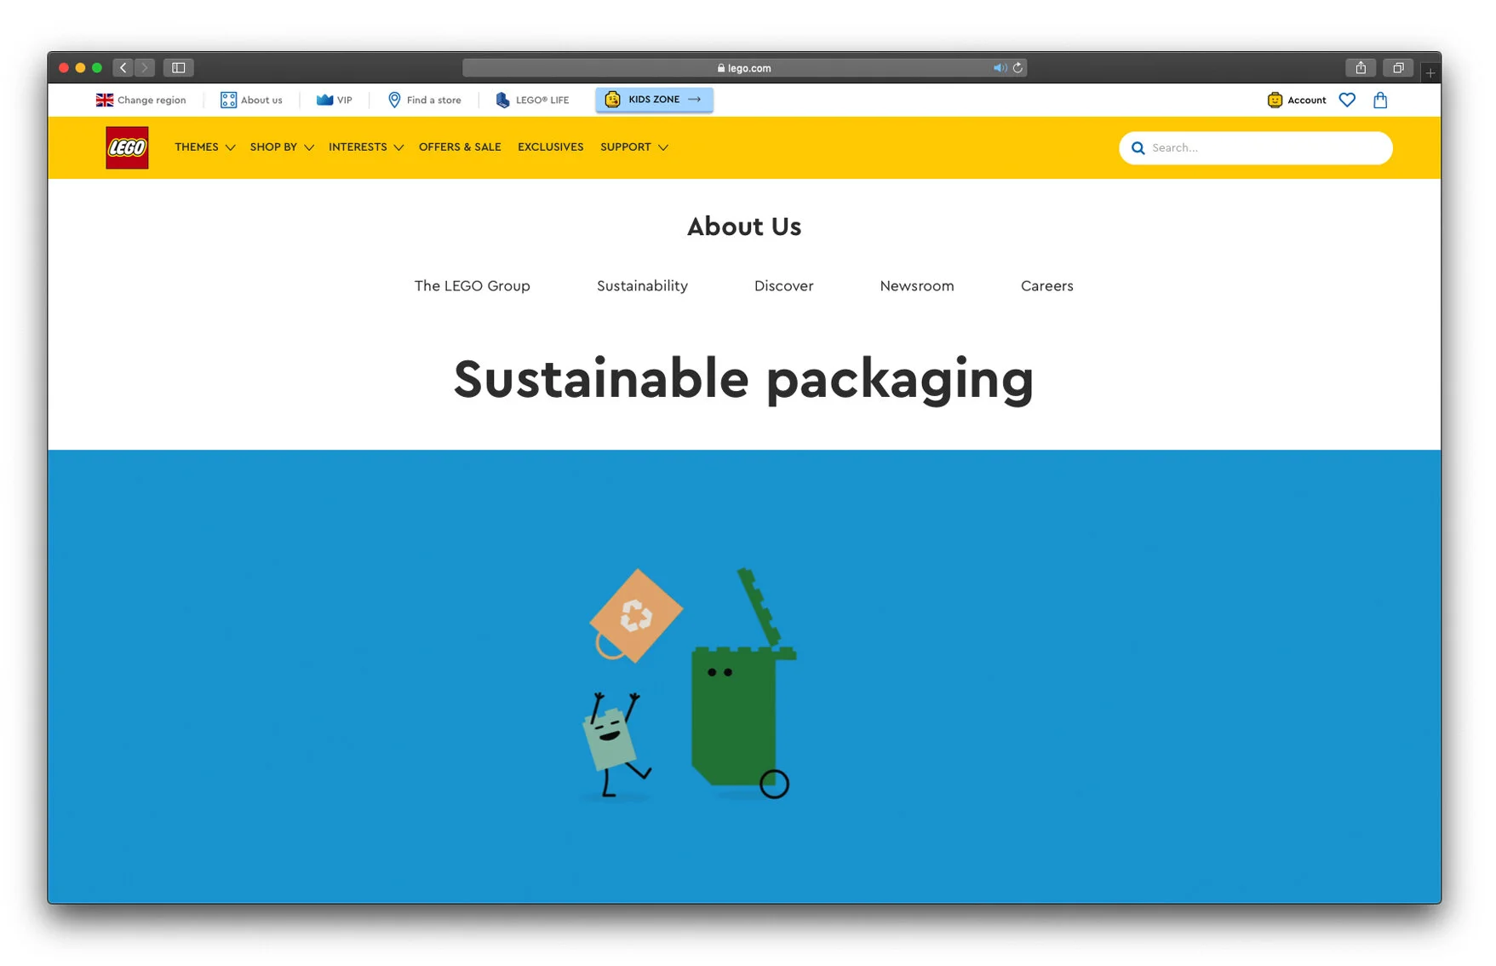
Task: Click Safari's share icon
Action: [x=1361, y=67]
